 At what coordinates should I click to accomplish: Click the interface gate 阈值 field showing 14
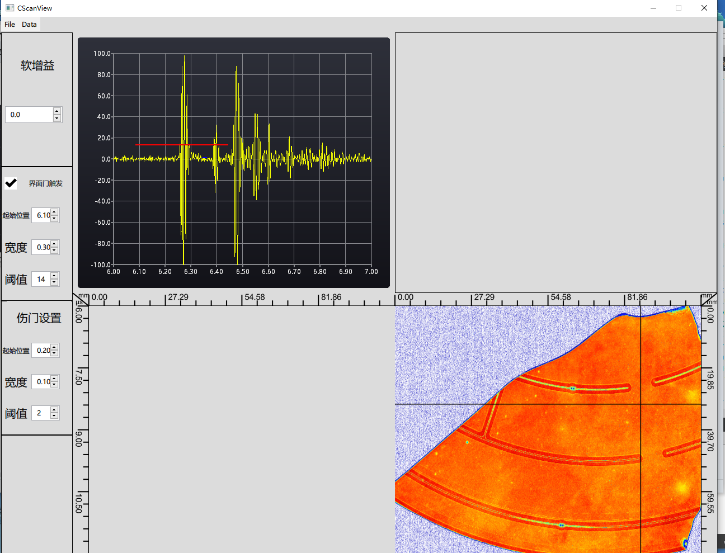point(41,279)
